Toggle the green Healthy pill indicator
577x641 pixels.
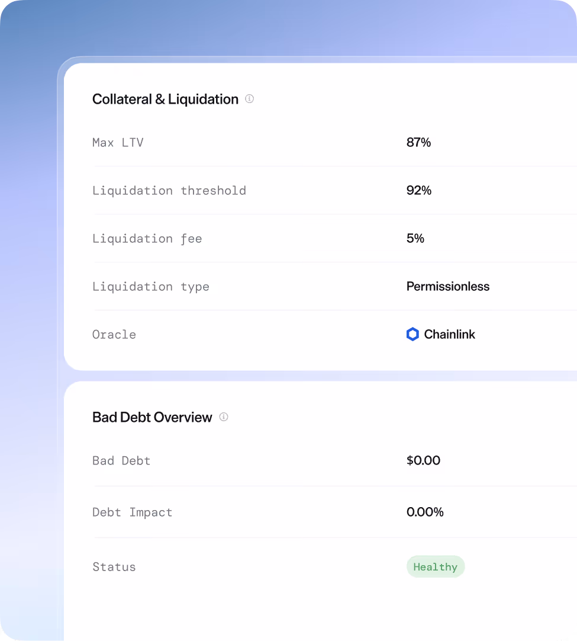(x=436, y=566)
